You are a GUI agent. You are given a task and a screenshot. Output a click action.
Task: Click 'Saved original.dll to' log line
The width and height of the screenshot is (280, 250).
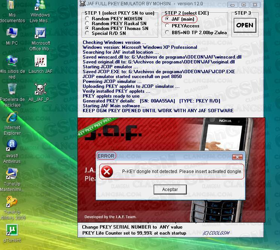pos(159,62)
